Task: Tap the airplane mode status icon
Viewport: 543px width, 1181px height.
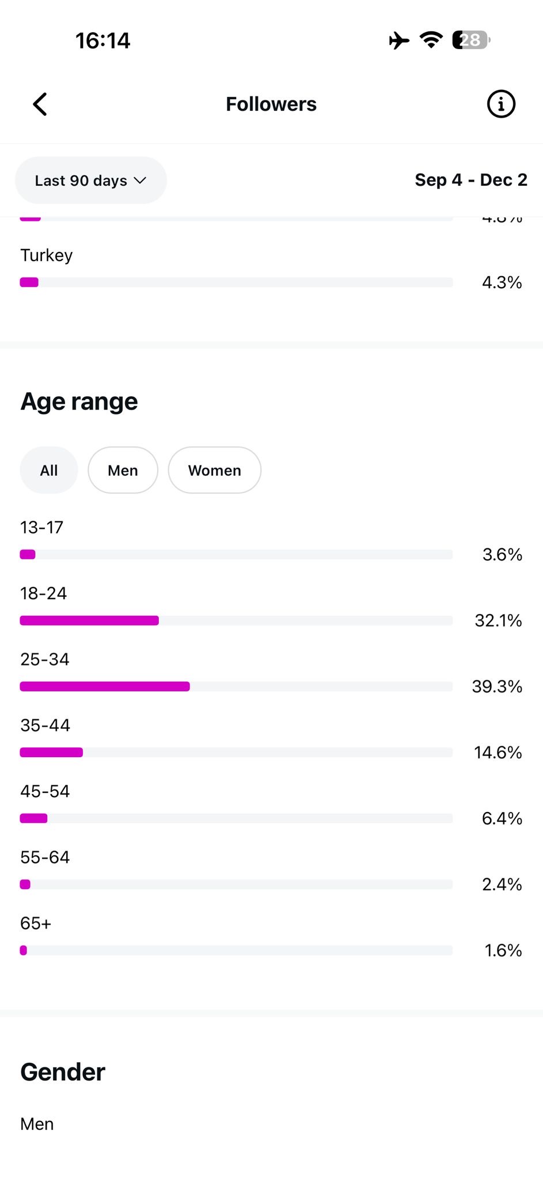Action: (x=398, y=40)
